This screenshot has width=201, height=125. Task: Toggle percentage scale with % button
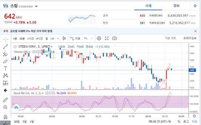[x=179, y=122]
